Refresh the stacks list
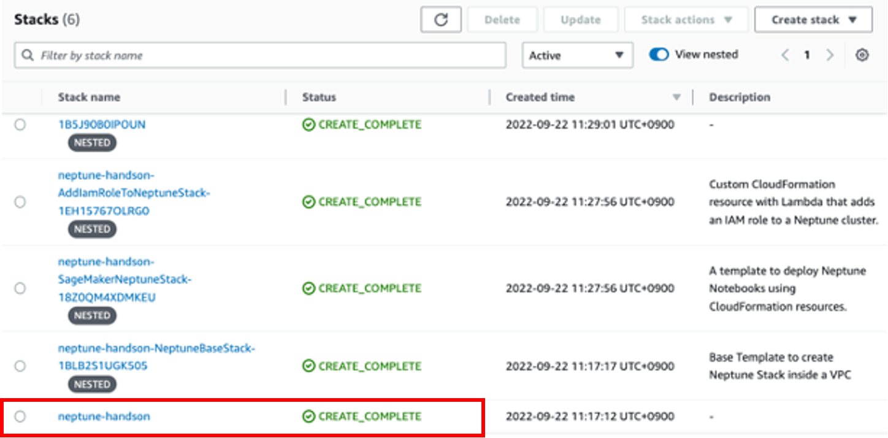Image resolution: width=888 pixels, height=438 pixels. pyautogui.click(x=440, y=20)
